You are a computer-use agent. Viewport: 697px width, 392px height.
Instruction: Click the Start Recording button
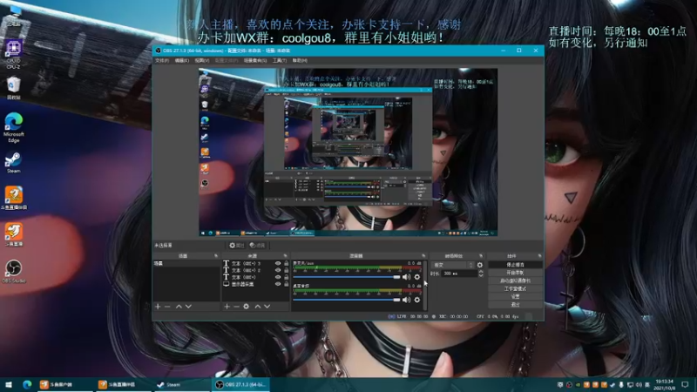click(x=515, y=273)
